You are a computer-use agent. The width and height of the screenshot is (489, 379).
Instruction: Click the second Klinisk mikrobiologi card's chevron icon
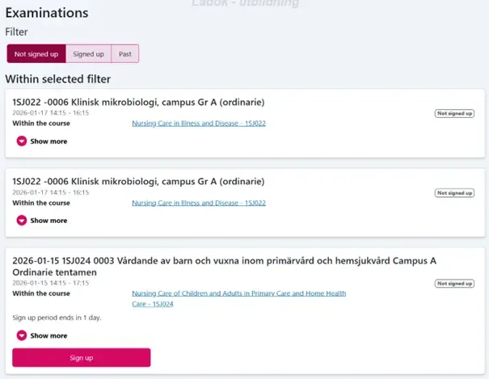tap(21, 221)
